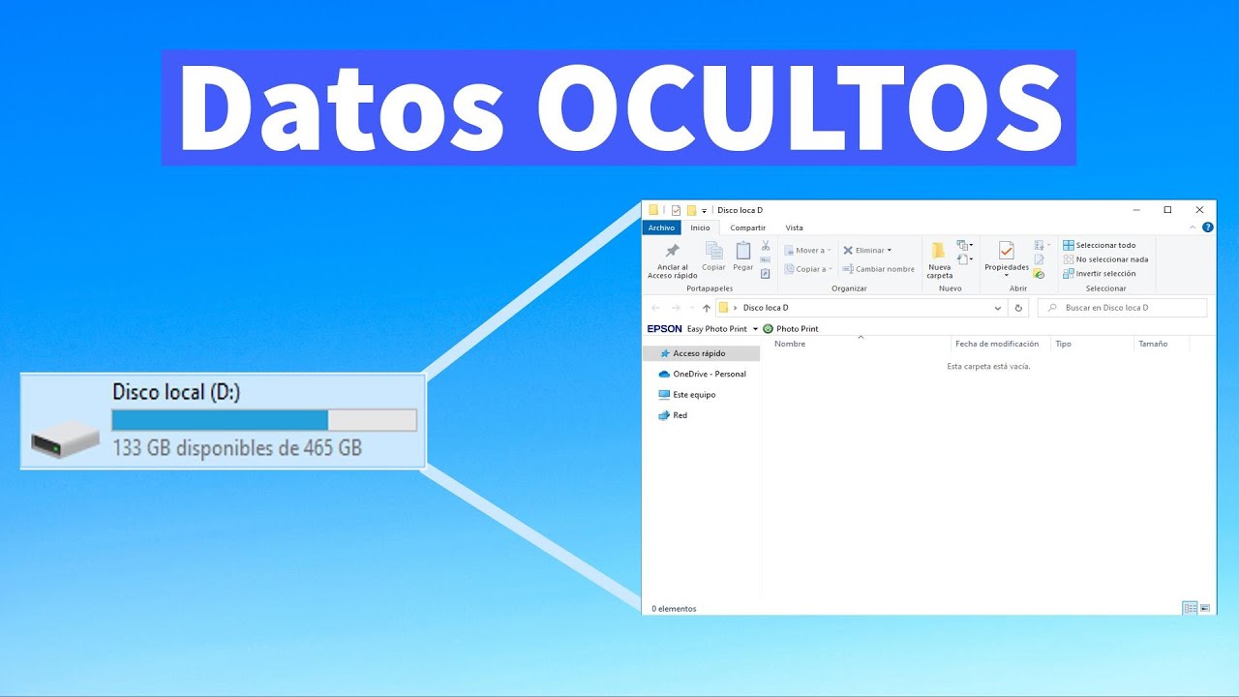Click the 'Disco local (D:)' drive label
The image size is (1239, 697).
coord(176,392)
